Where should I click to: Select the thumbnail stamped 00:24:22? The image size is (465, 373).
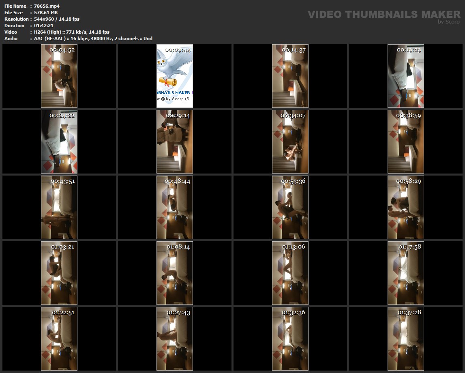(59, 141)
